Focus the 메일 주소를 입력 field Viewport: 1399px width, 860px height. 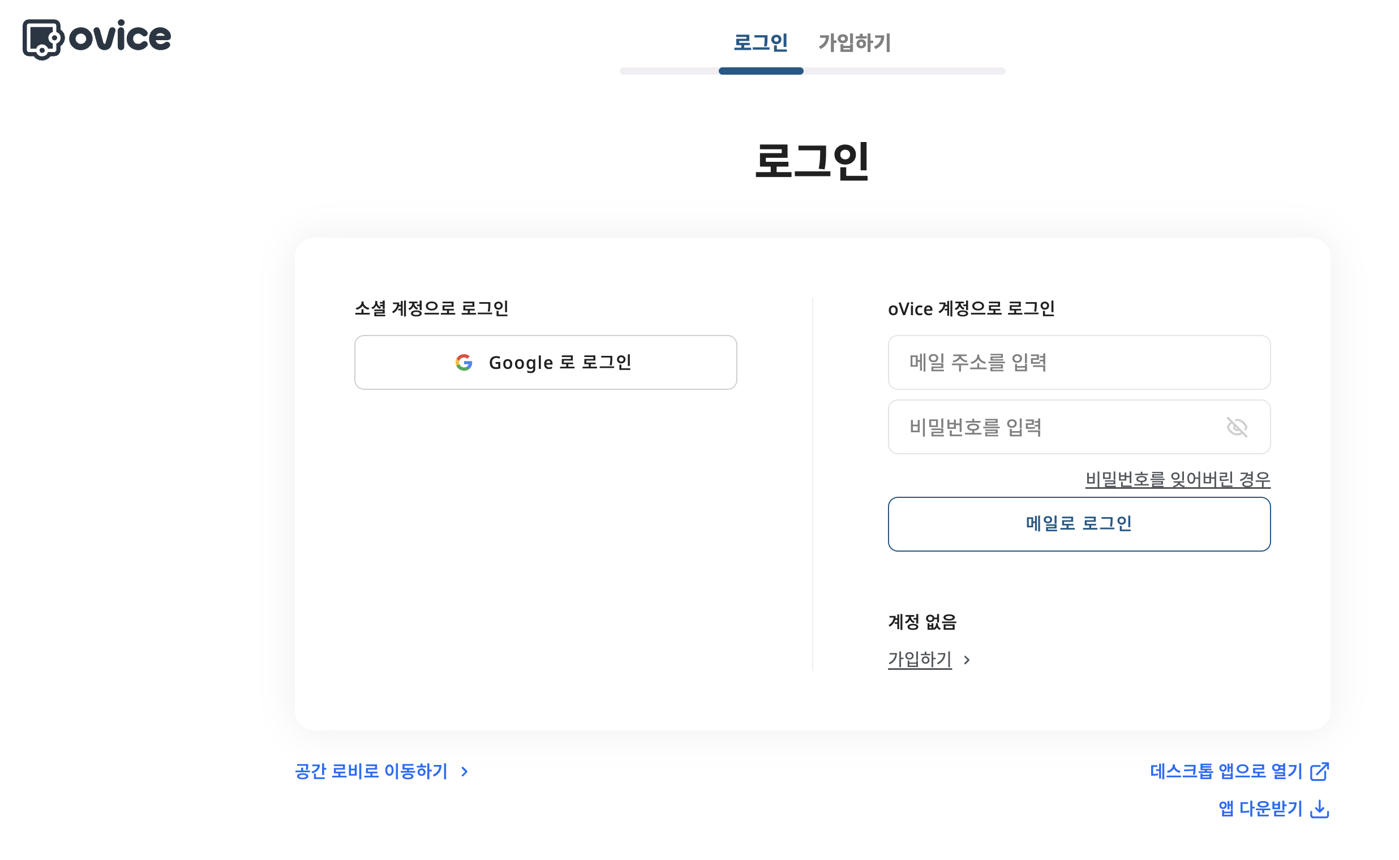pyautogui.click(x=1079, y=362)
